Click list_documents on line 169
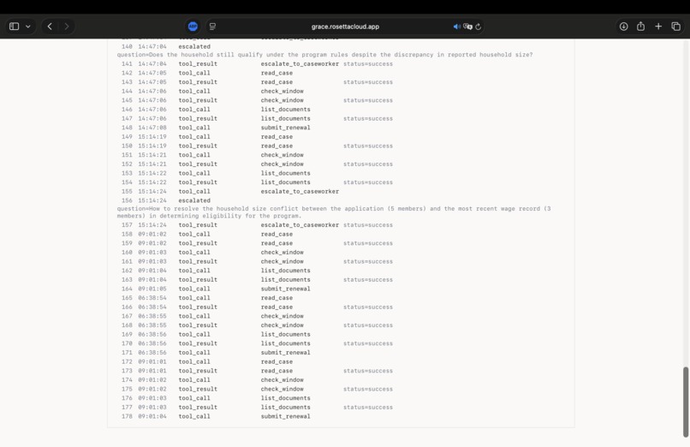690x447 pixels. (285, 334)
